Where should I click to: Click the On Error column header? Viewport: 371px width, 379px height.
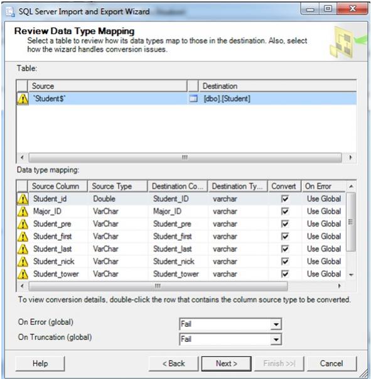pos(324,186)
